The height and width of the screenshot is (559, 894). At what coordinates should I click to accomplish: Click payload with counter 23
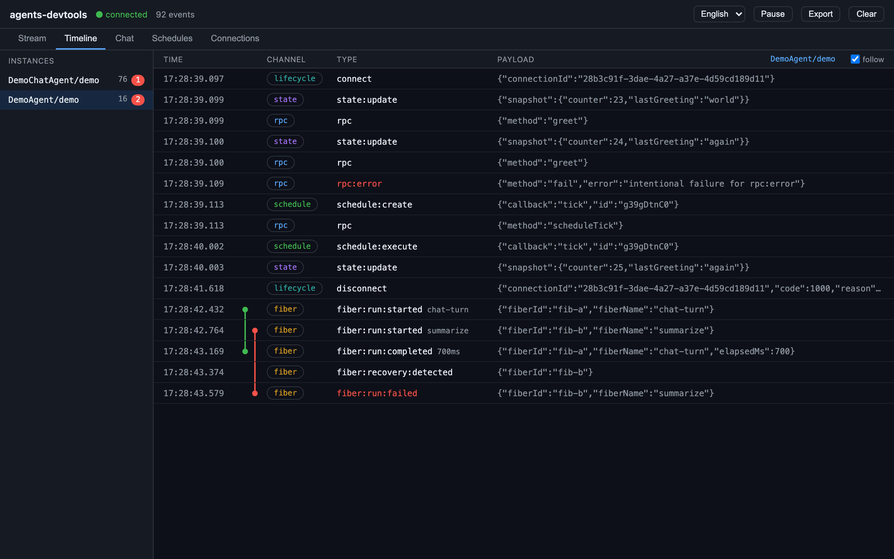(x=623, y=100)
